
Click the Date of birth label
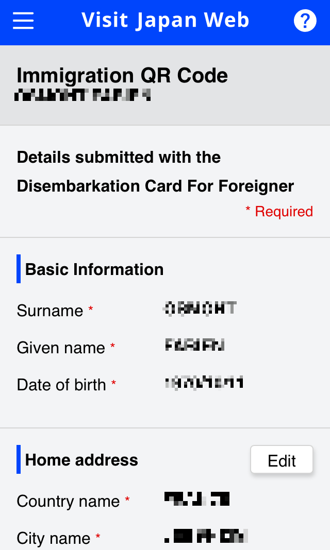point(61,385)
